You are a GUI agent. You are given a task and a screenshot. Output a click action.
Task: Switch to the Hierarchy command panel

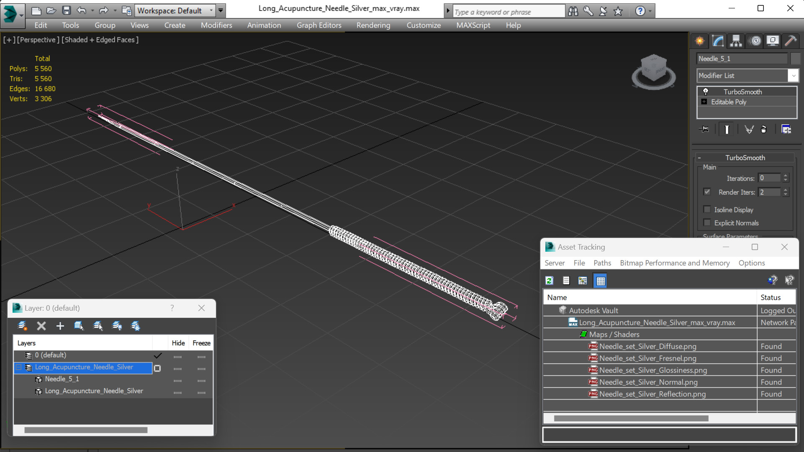pyautogui.click(x=736, y=41)
